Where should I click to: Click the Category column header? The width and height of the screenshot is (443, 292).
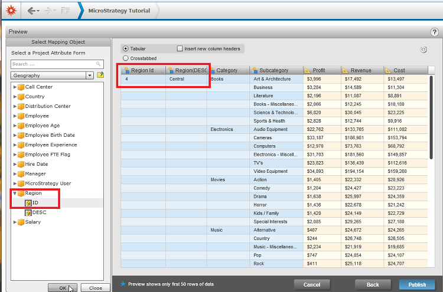[228, 70]
